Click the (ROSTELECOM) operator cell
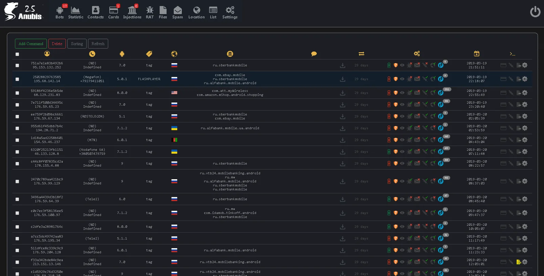This screenshot has width=544, height=276. point(92,116)
